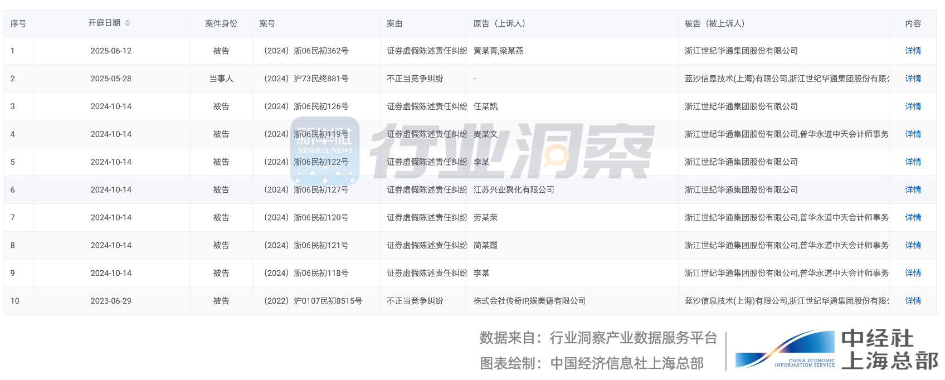This screenshot has height=380, width=945.
Task: Select case number (2024）浙06民初362号
Action: coord(306,51)
